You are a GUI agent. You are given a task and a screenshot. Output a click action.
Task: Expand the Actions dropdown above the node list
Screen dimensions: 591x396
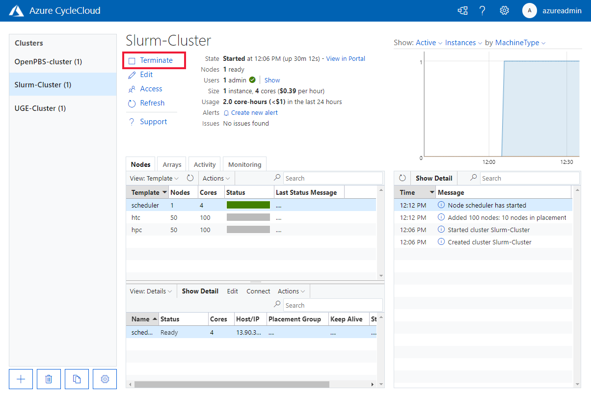[x=215, y=178]
